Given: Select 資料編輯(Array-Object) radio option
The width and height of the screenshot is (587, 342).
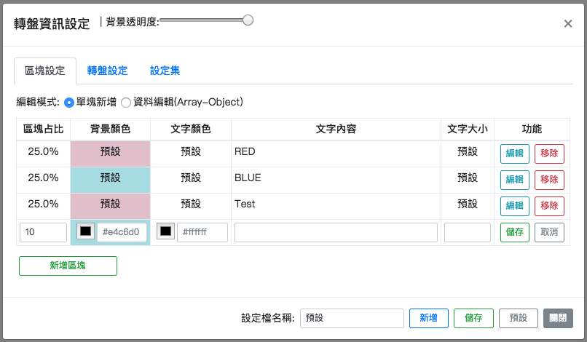Looking at the screenshot, I should pyautogui.click(x=126, y=103).
